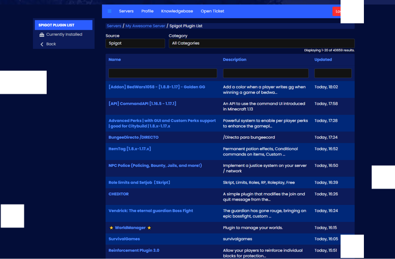The width and height of the screenshot is (395, 259).
Task: Click the Servers breadcrumb link
Action: tap(114, 26)
